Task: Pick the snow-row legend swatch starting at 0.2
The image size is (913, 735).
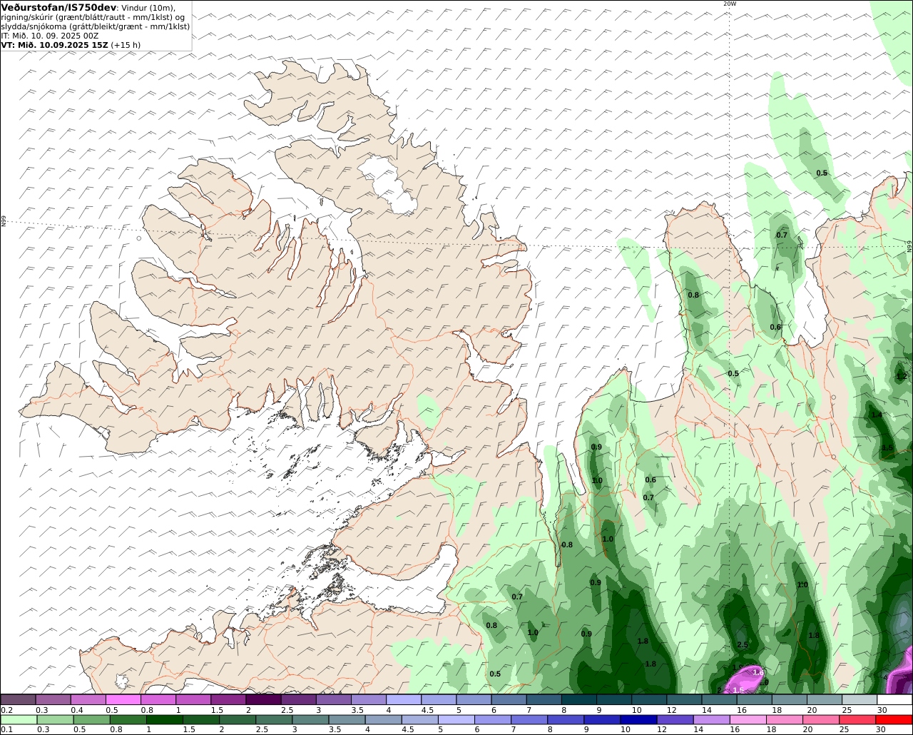Action: pos(18,699)
